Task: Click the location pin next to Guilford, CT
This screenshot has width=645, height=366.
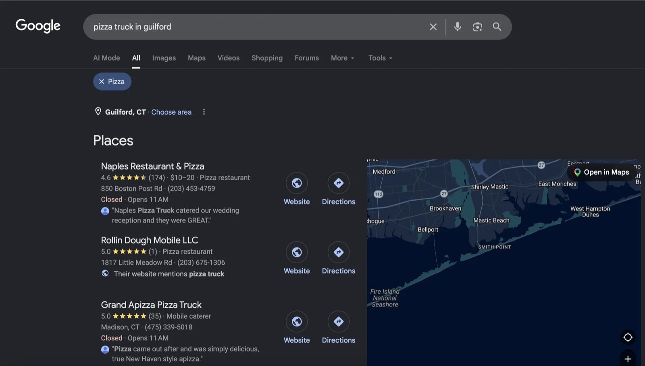Action: (x=98, y=111)
